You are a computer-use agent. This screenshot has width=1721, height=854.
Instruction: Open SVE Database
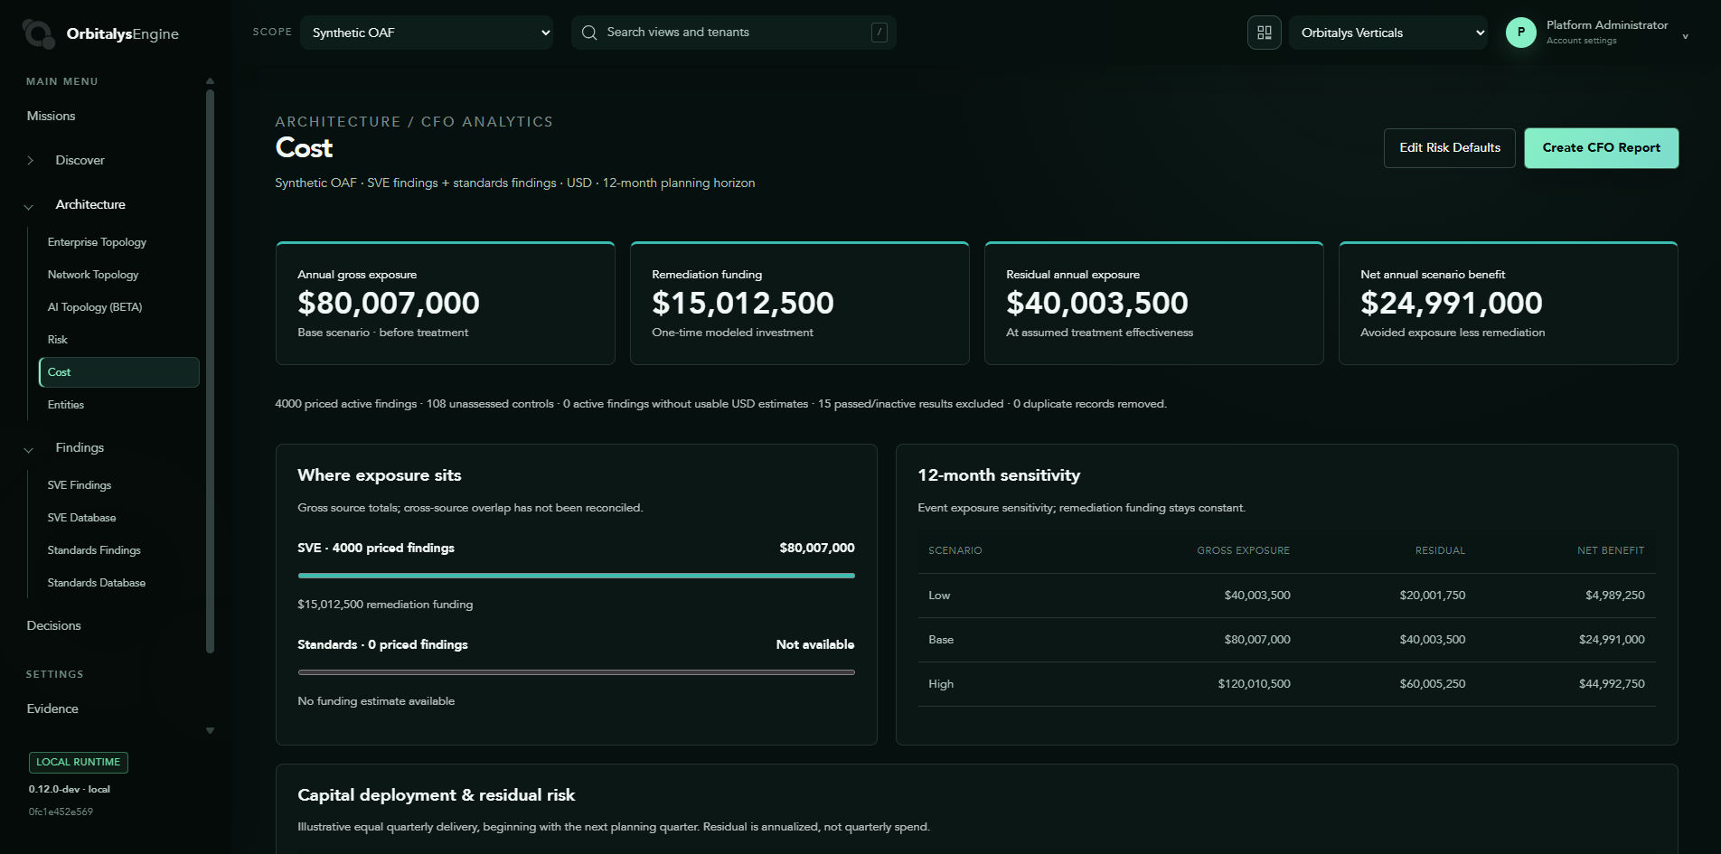[x=81, y=518]
